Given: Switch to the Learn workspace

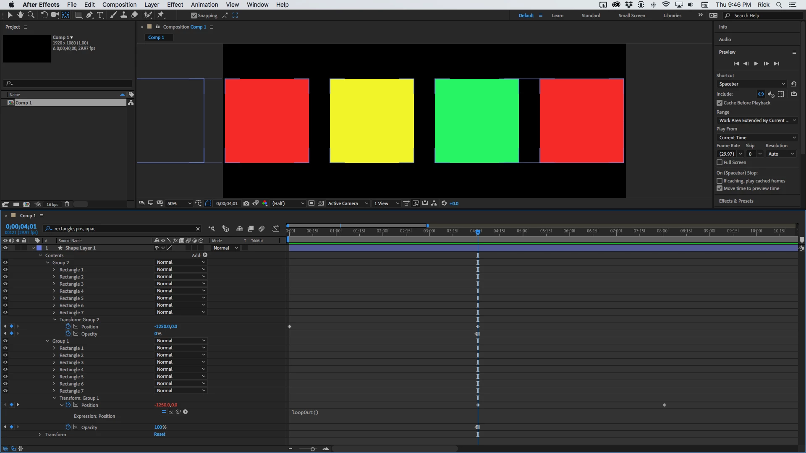Looking at the screenshot, I should (557, 16).
